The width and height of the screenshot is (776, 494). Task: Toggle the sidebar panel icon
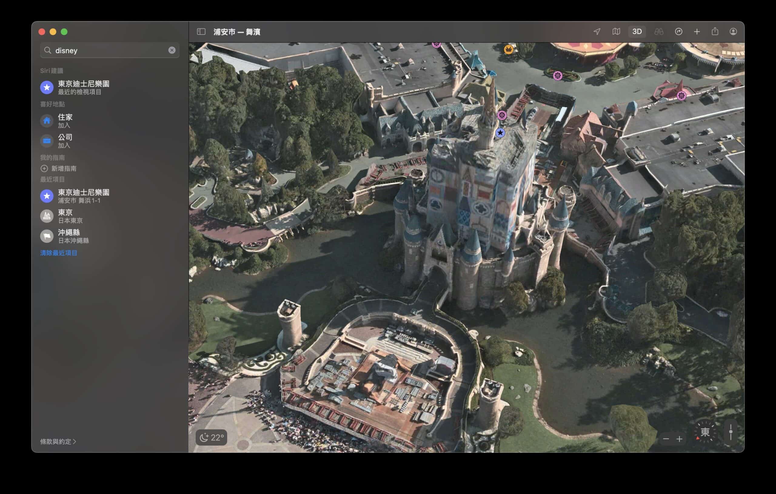click(x=201, y=31)
